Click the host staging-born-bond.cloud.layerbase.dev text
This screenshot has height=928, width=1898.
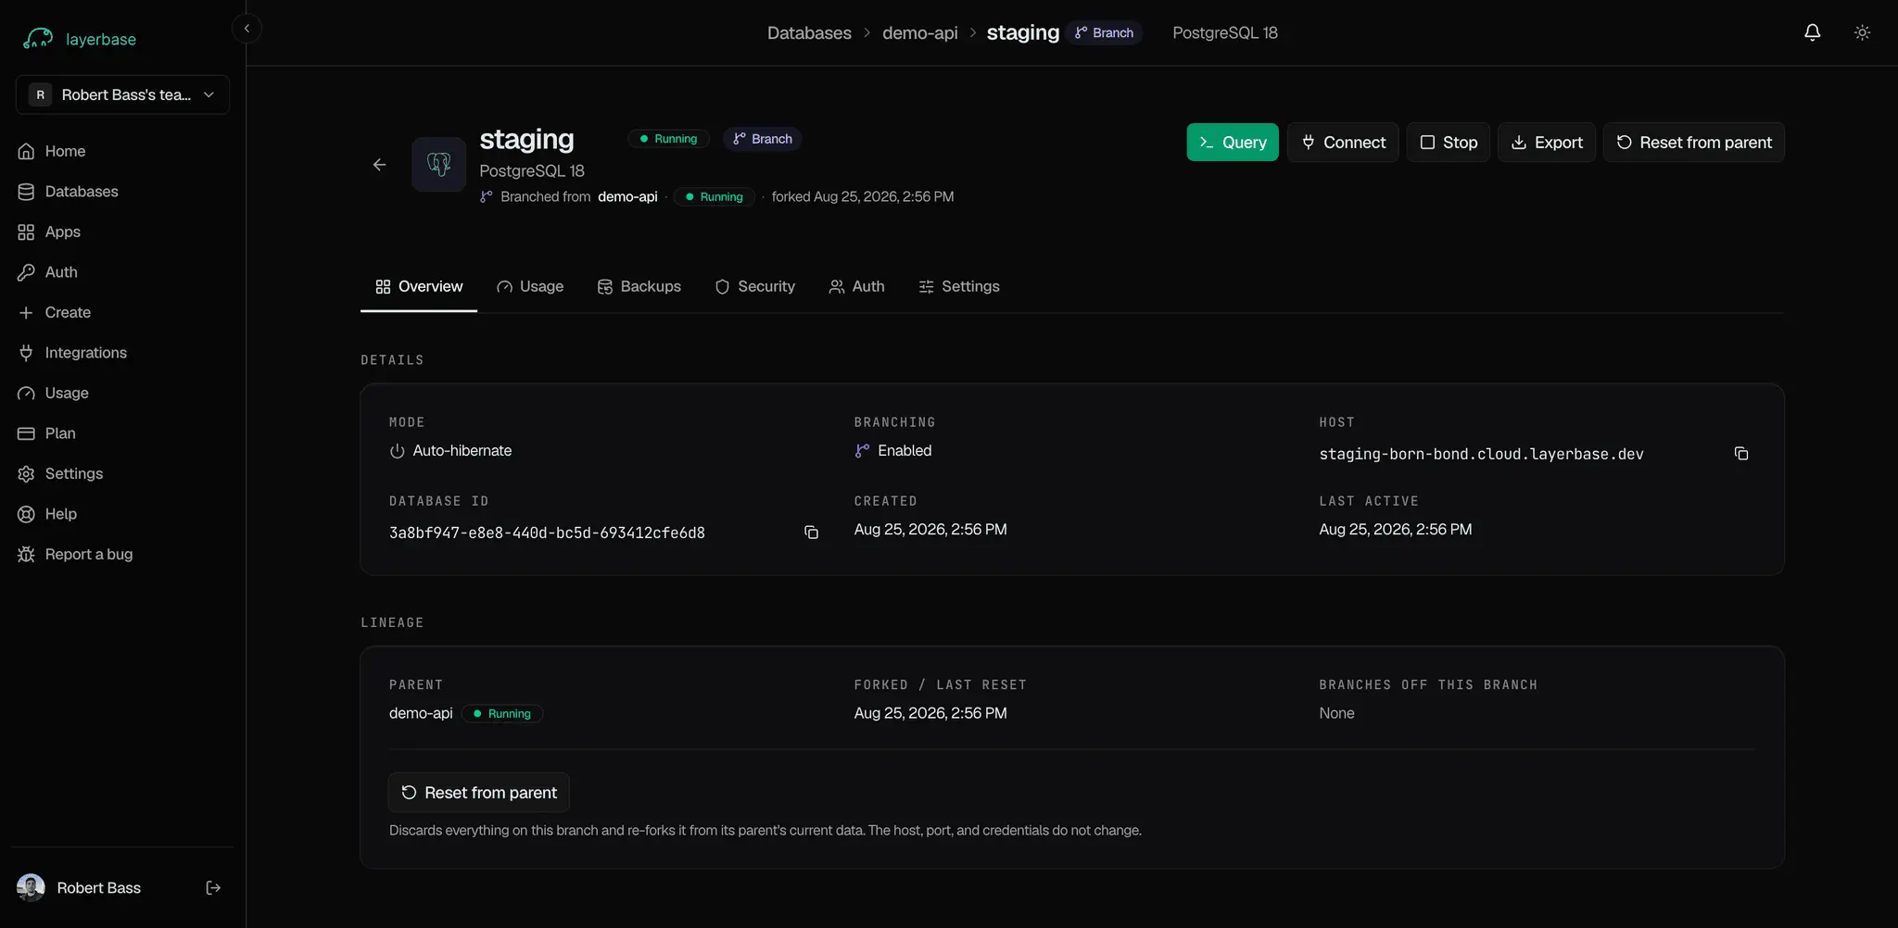pyautogui.click(x=1481, y=454)
